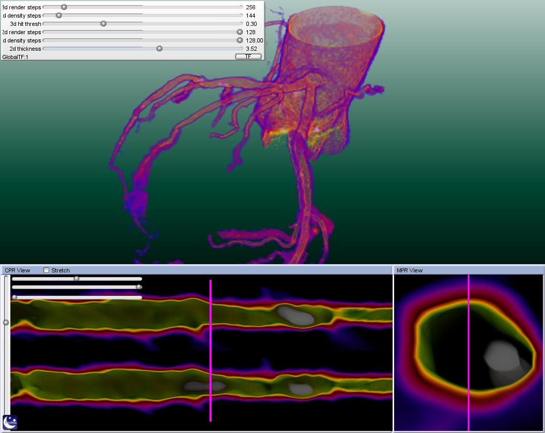Screen dimensions: 545x433
Task: Select the CPR View tab
Action: (18, 270)
